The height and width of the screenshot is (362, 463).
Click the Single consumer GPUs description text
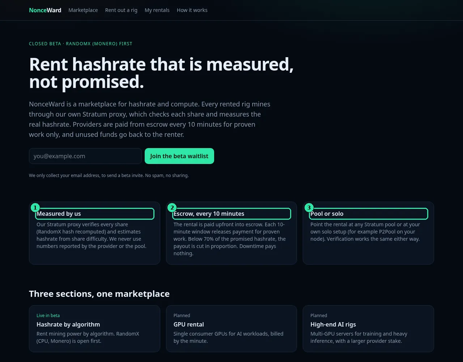(x=228, y=337)
